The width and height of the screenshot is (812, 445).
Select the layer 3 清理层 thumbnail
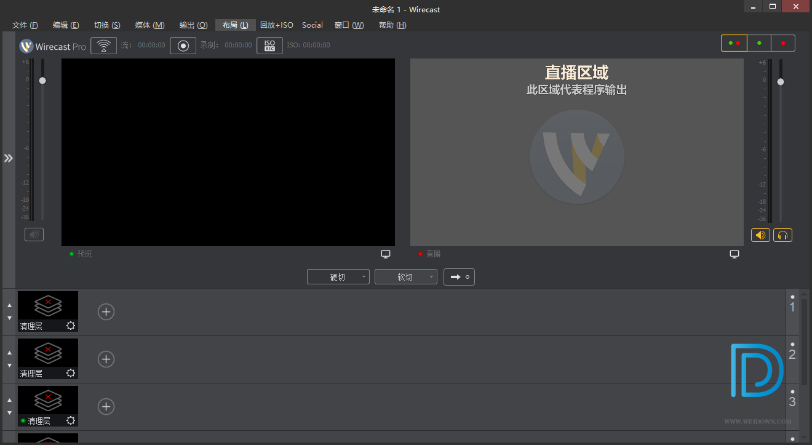click(48, 406)
